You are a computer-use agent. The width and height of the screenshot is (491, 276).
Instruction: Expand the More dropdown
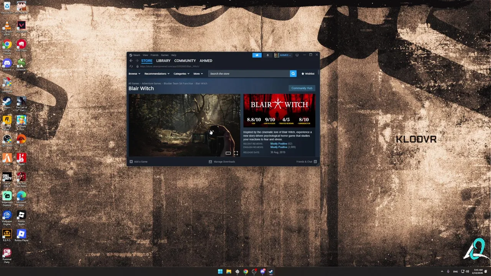(198, 74)
